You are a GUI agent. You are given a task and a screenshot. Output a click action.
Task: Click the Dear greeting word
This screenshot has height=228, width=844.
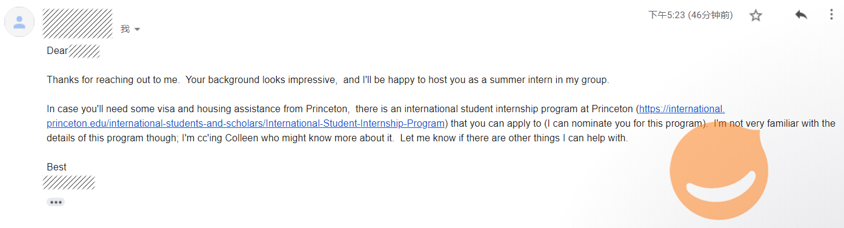(x=57, y=51)
